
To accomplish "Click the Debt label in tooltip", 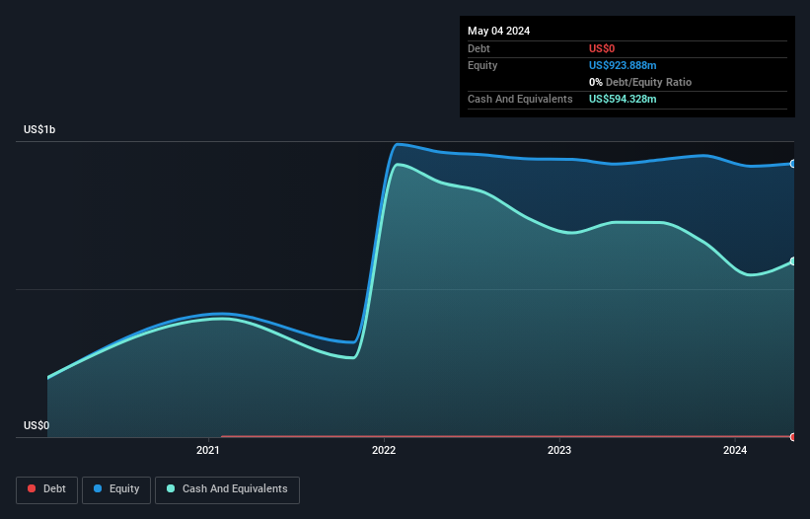I will (x=479, y=48).
